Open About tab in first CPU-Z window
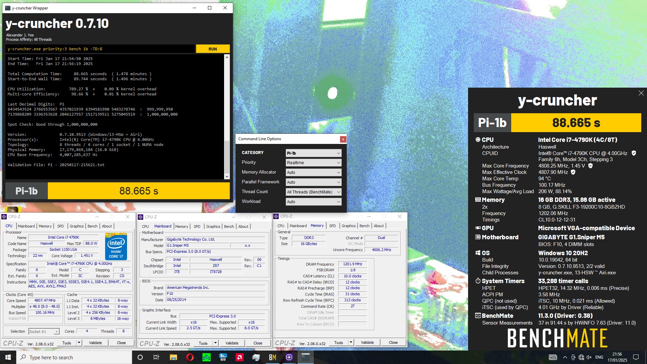Viewport: 647px width, 364px height. point(107,226)
